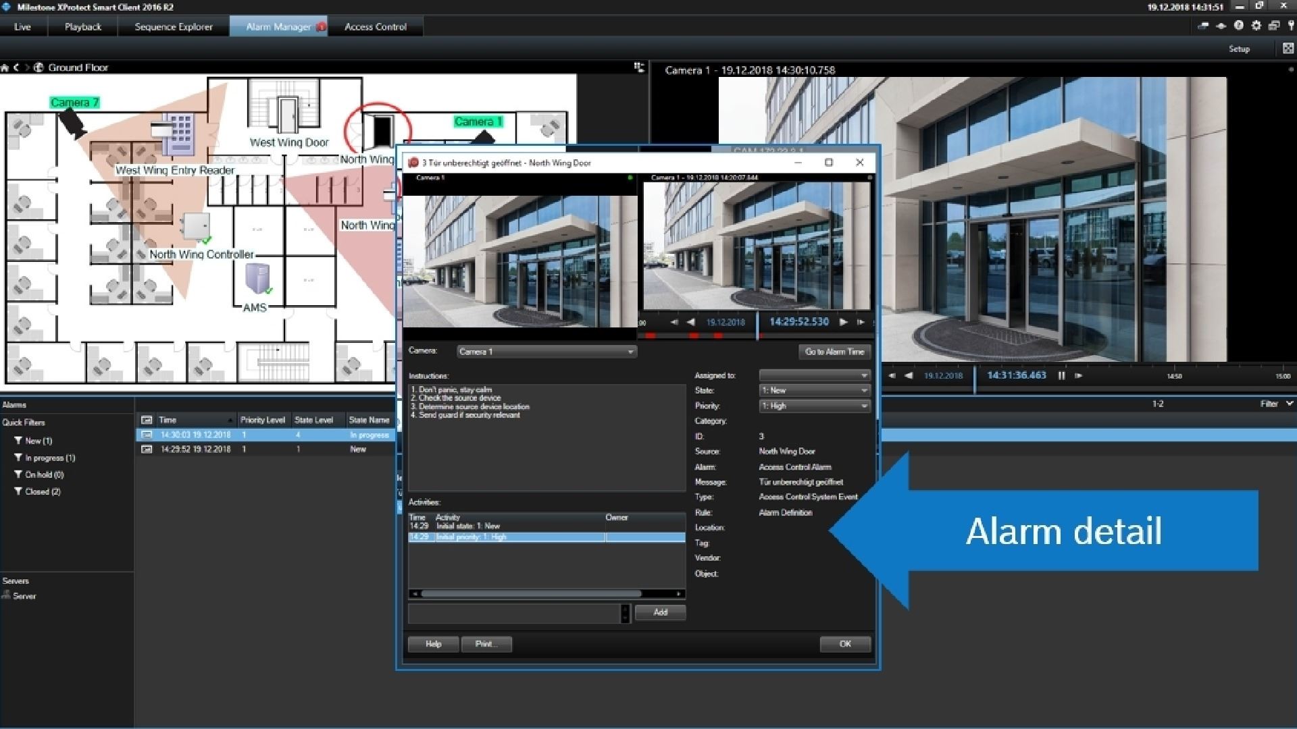Click the Activities horizontal scrollbar
The width and height of the screenshot is (1297, 729).
click(531, 594)
